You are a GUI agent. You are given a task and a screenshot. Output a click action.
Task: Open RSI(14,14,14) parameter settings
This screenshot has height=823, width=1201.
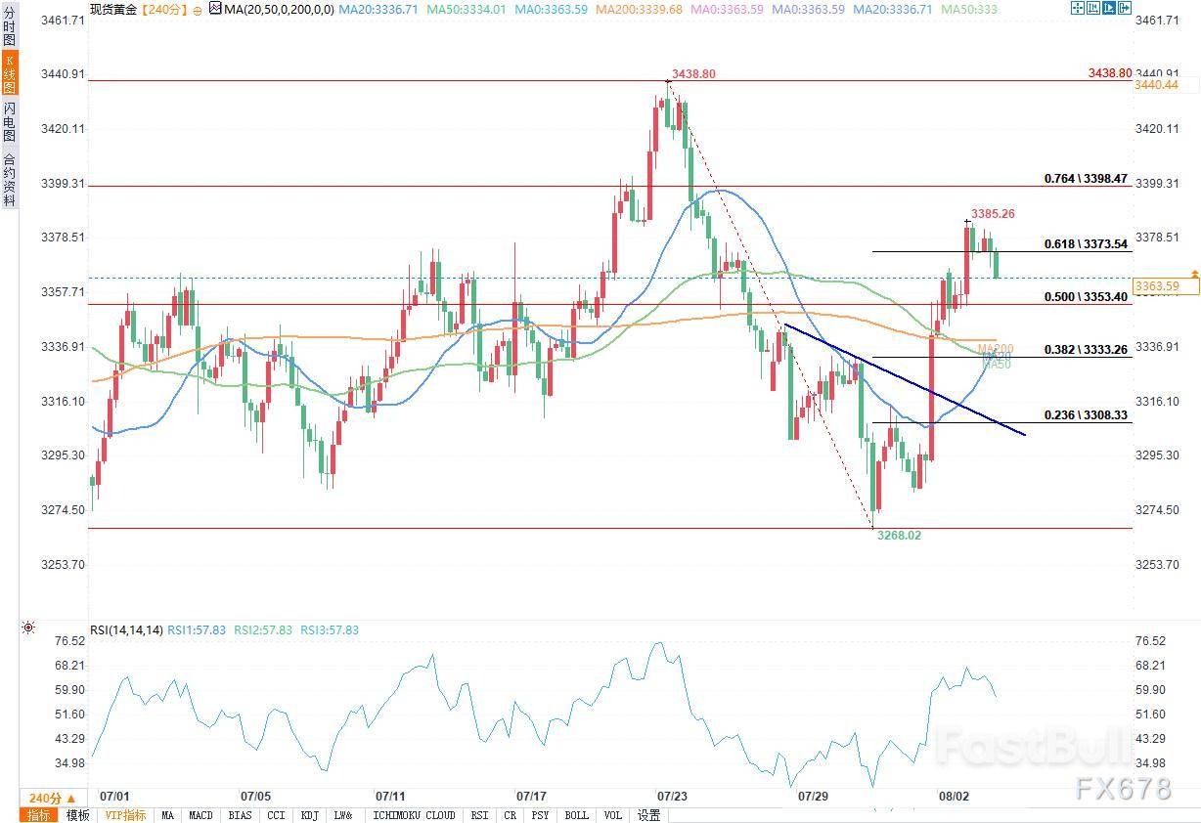pos(126,630)
